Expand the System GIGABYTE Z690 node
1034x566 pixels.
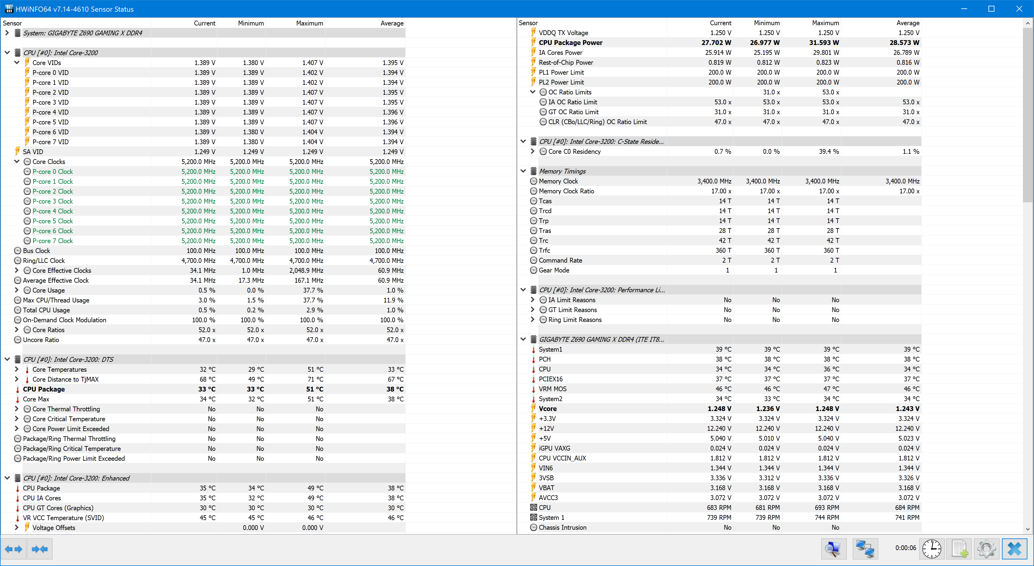[x=7, y=33]
